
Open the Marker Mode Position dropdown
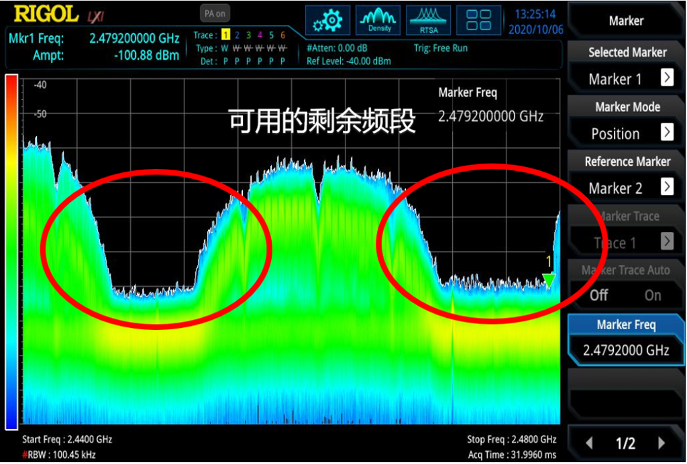pos(666,132)
